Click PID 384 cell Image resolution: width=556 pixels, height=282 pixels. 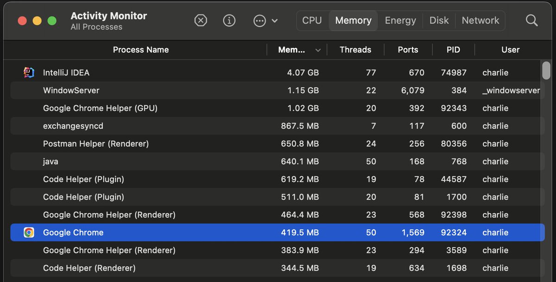(x=459, y=90)
